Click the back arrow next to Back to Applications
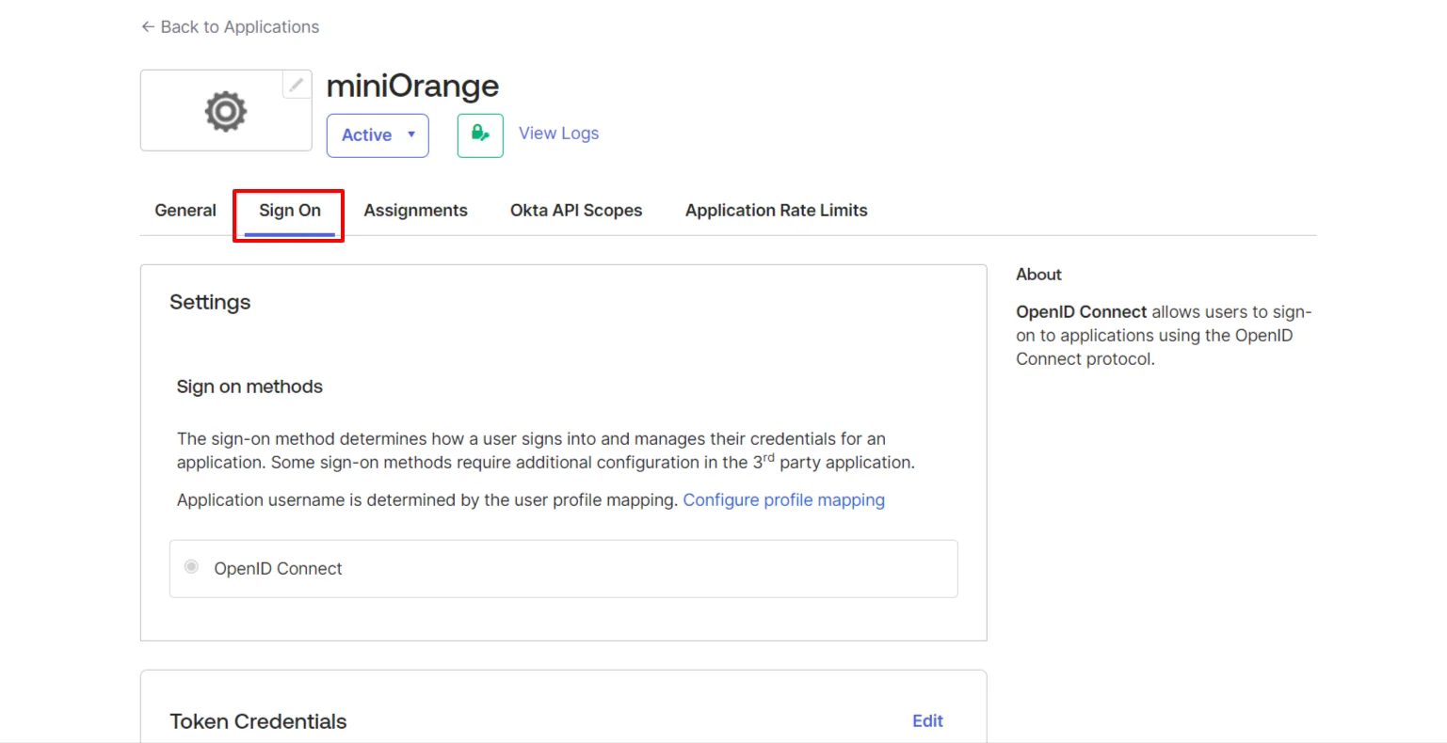The width and height of the screenshot is (1447, 743). click(x=148, y=26)
